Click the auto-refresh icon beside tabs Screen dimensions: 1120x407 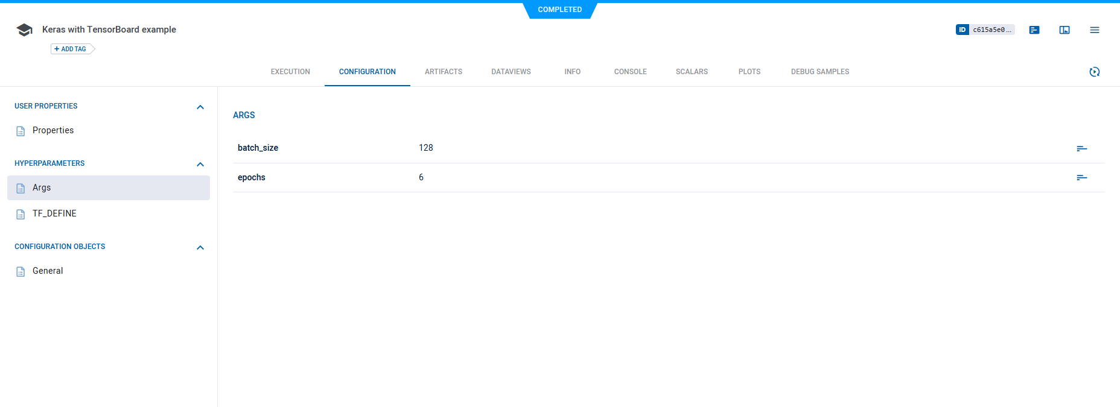point(1095,72)
